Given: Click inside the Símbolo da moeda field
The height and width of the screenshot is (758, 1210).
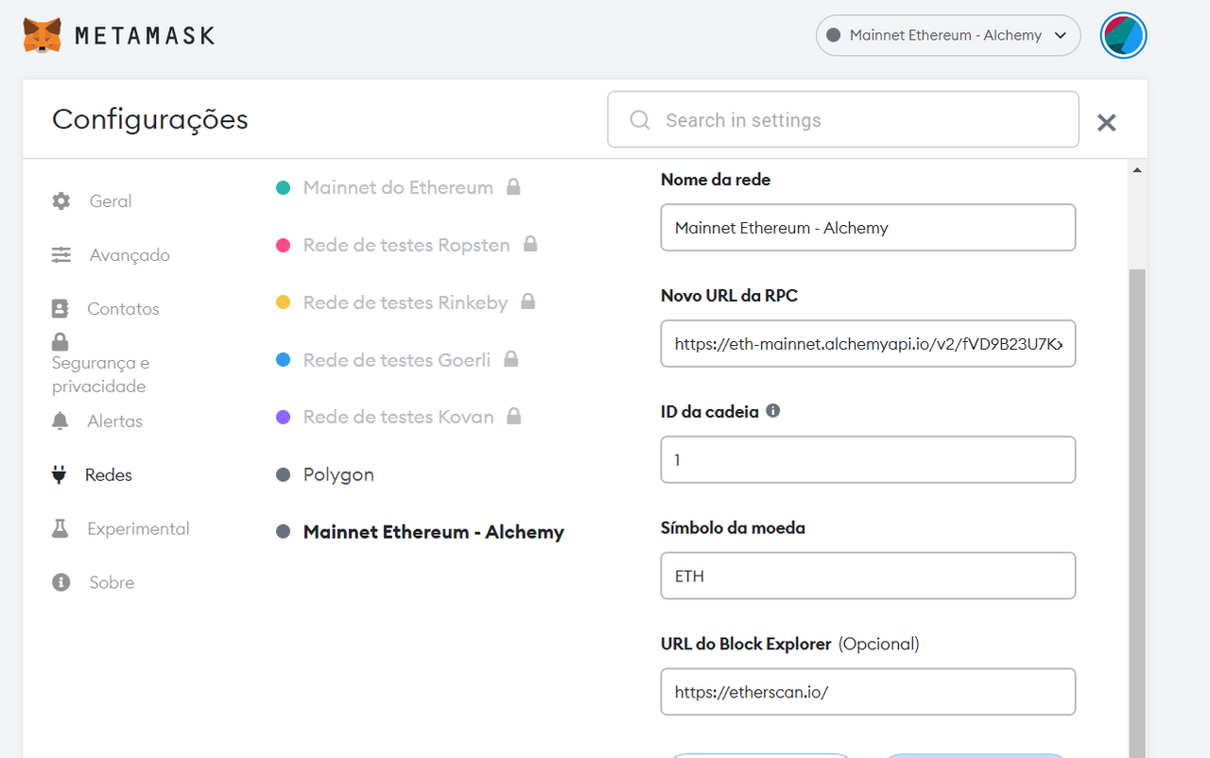Looking at the screenshot, I should (x=868, y=576).
